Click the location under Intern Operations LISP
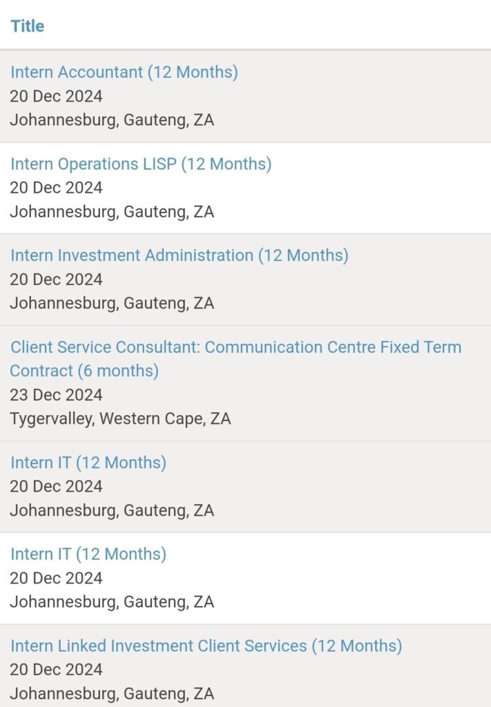The height and width of the screenshot is (707, 491). pyautogui.click(x=112, y=212)
